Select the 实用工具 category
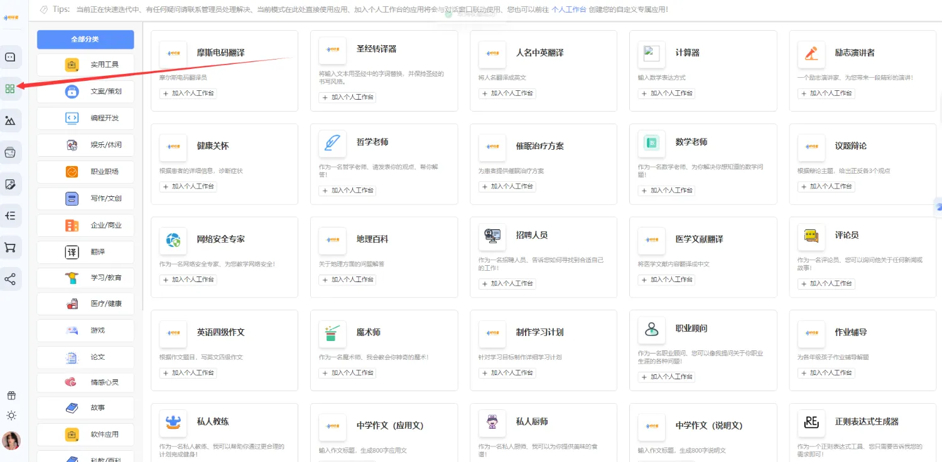Screen dimensions: 942x462 pyautogui.click(x=85, y=65)
